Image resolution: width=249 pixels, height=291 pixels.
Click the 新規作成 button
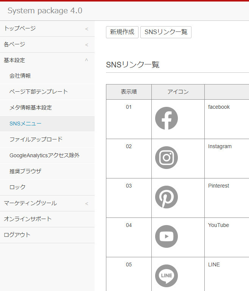tap(122, 32)
